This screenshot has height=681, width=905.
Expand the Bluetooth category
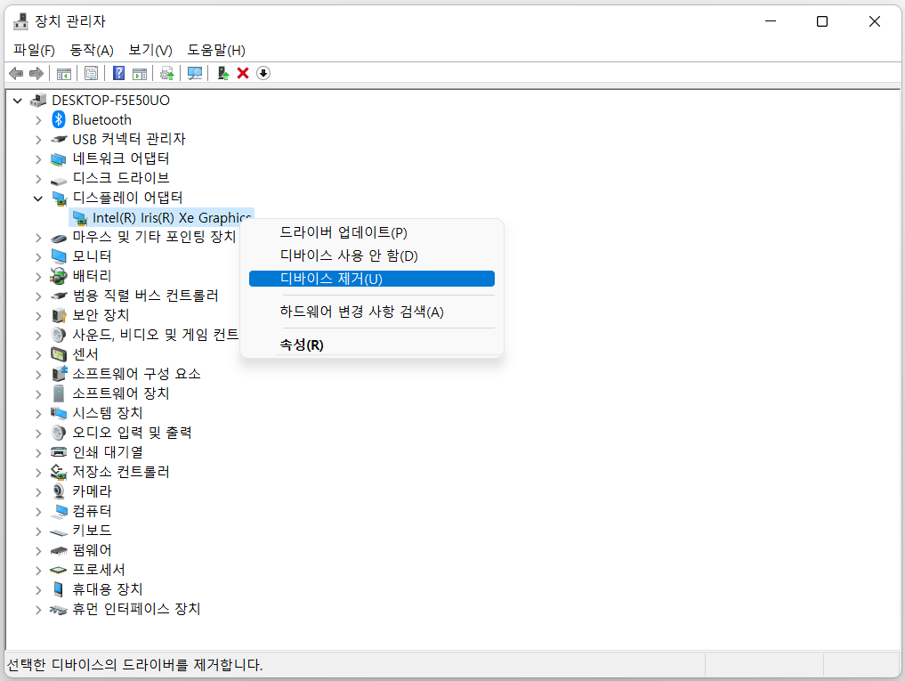coord(37,119)
